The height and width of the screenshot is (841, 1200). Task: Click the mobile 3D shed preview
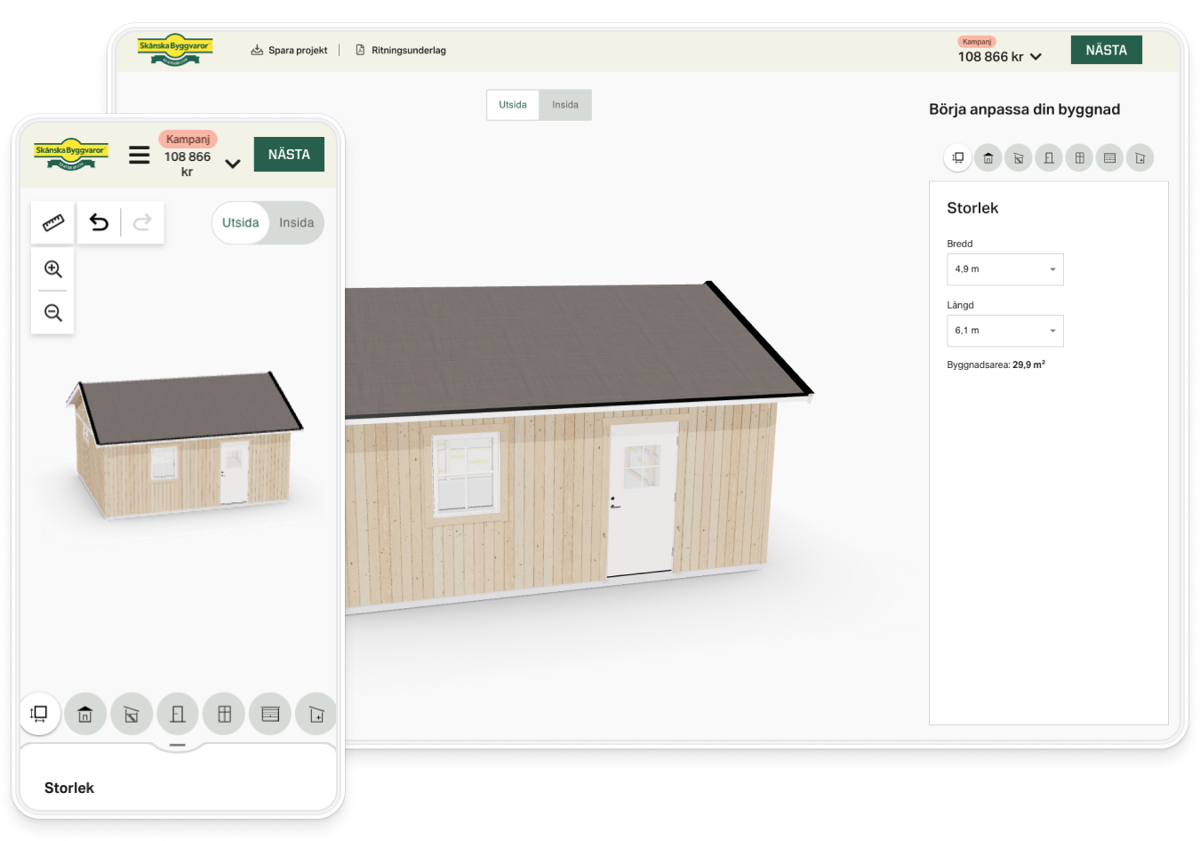click(185, 445)
